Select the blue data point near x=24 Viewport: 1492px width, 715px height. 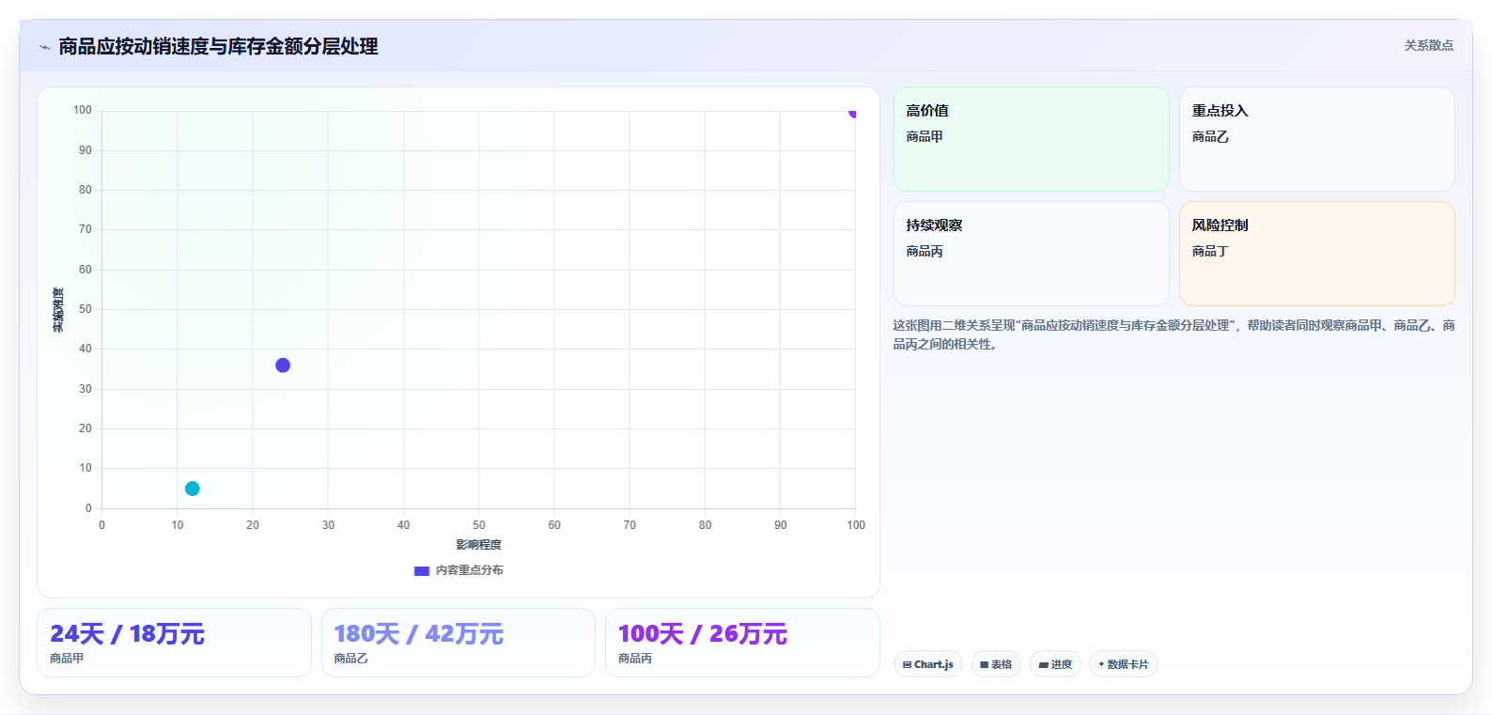click(283, 365)
